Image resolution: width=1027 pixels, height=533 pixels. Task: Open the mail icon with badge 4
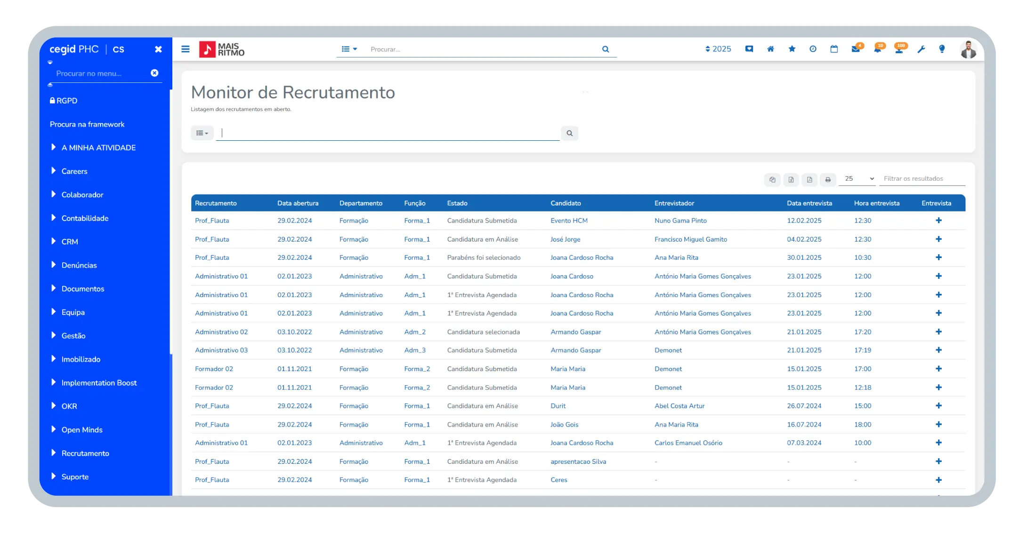857,48
